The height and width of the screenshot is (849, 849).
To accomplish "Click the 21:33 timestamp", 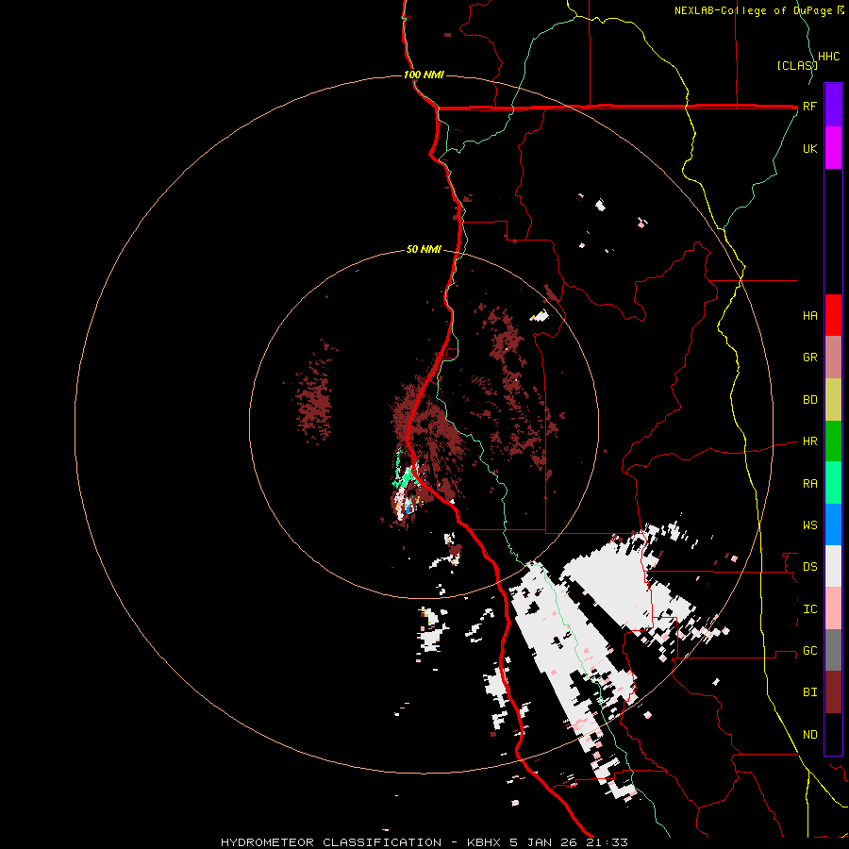I will coord(608,842).
